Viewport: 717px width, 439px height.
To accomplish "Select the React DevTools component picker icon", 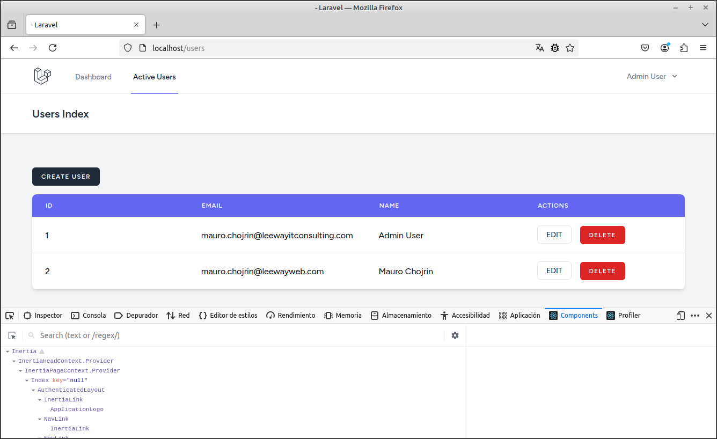I will tap(12, 335).
